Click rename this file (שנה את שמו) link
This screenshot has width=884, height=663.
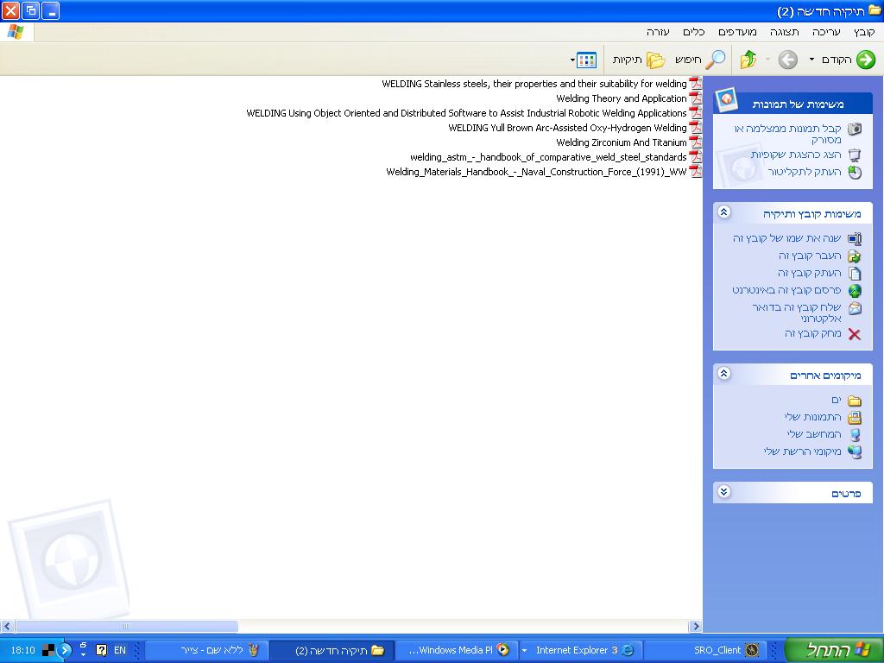(x=786, y=238)
